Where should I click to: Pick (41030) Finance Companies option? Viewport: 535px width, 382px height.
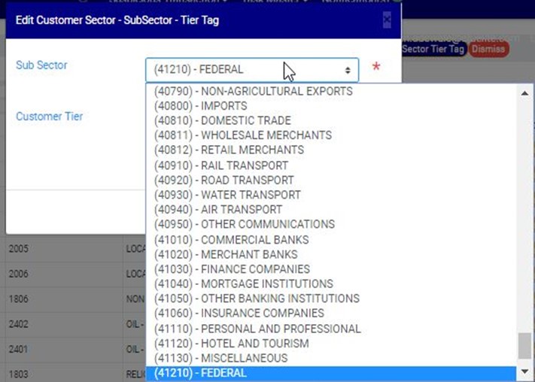pos(232,269)
